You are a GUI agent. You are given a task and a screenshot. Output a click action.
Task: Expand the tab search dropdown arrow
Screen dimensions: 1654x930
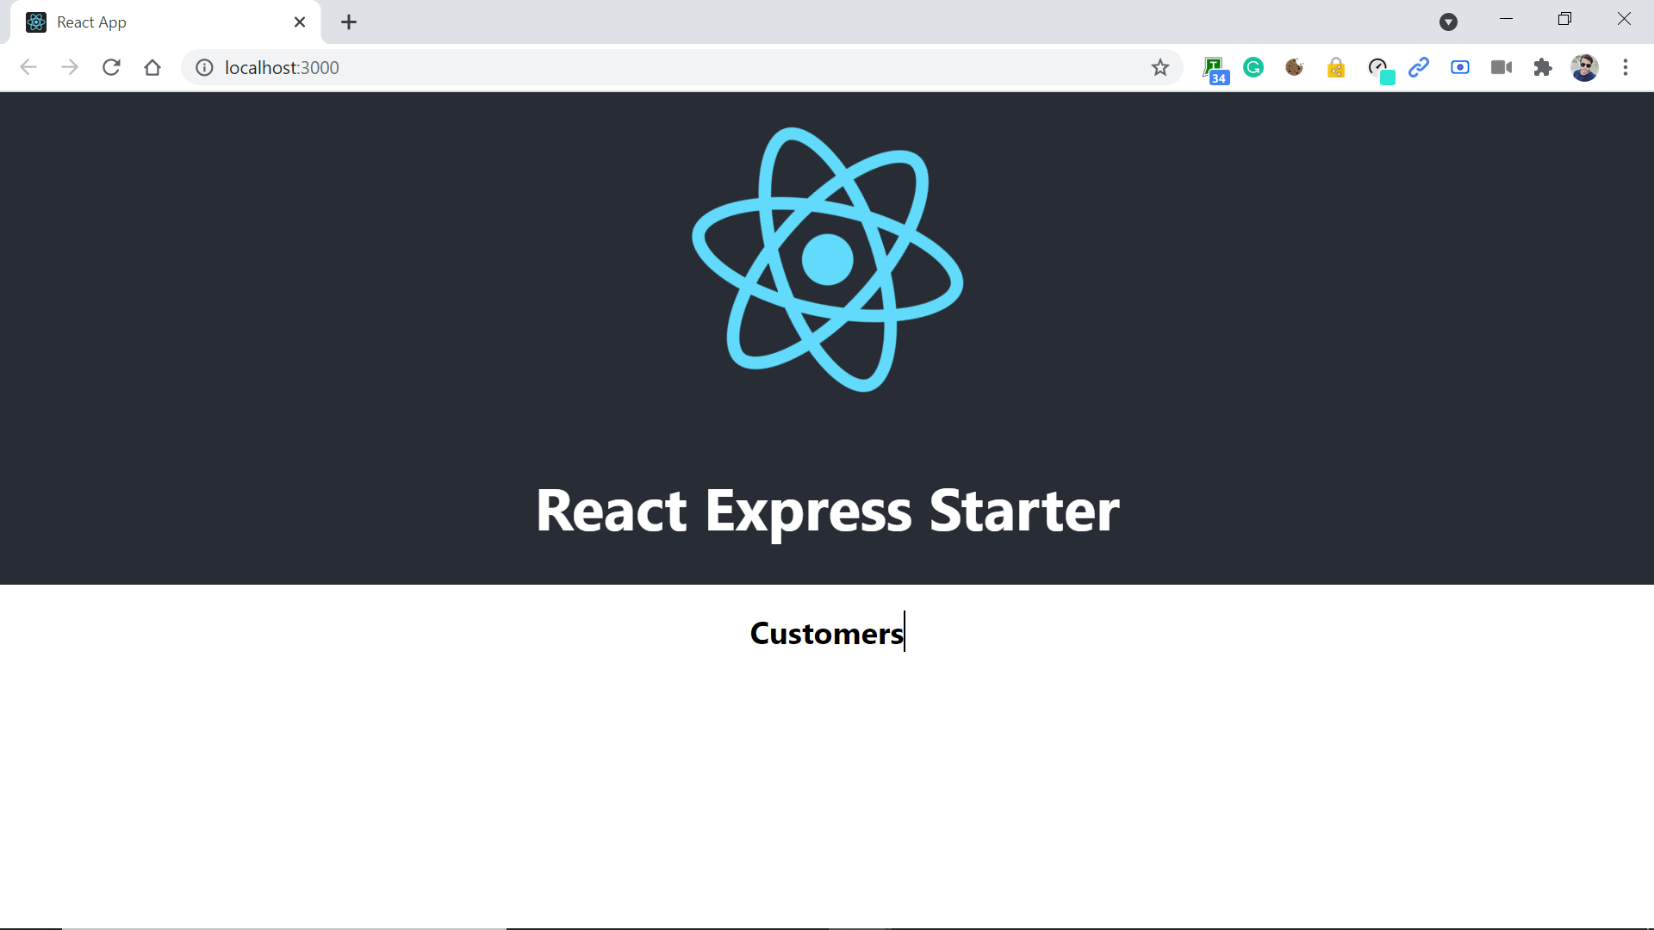tap(1448, 22)
